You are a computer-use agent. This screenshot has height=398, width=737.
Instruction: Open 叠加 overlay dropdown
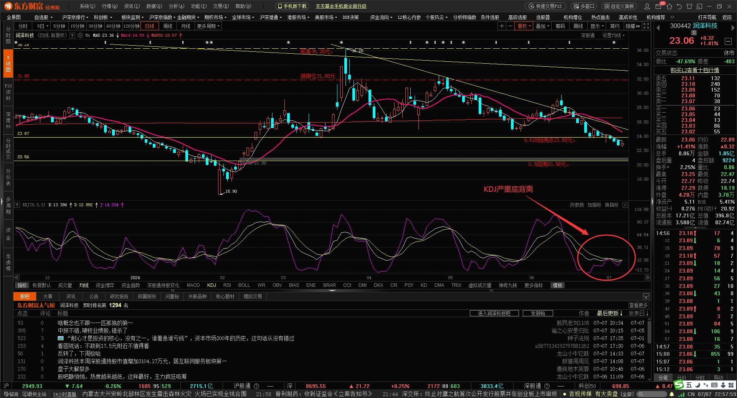point(542,26)
